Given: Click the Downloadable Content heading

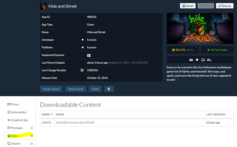Looking at the screenshot, I should tap(70, 105).
